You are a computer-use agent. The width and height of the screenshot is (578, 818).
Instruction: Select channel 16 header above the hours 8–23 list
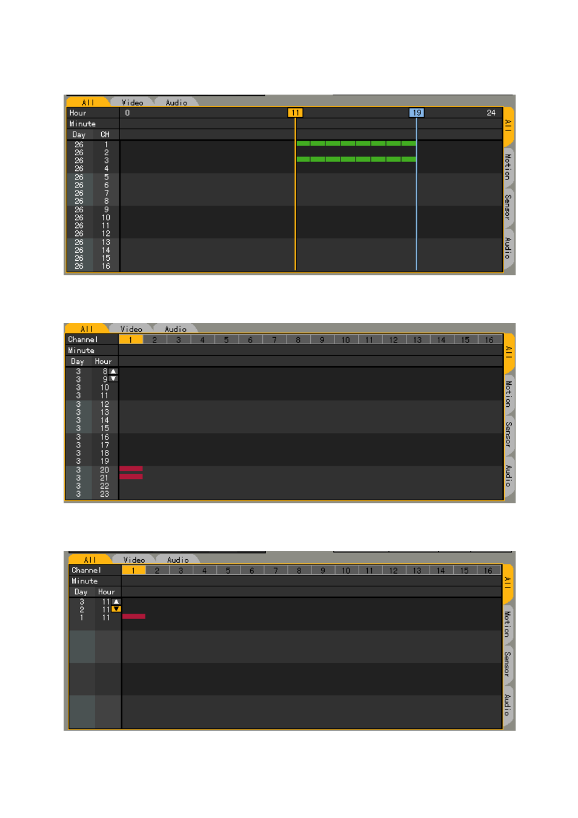pyautogui.click(x=490, y=340)
